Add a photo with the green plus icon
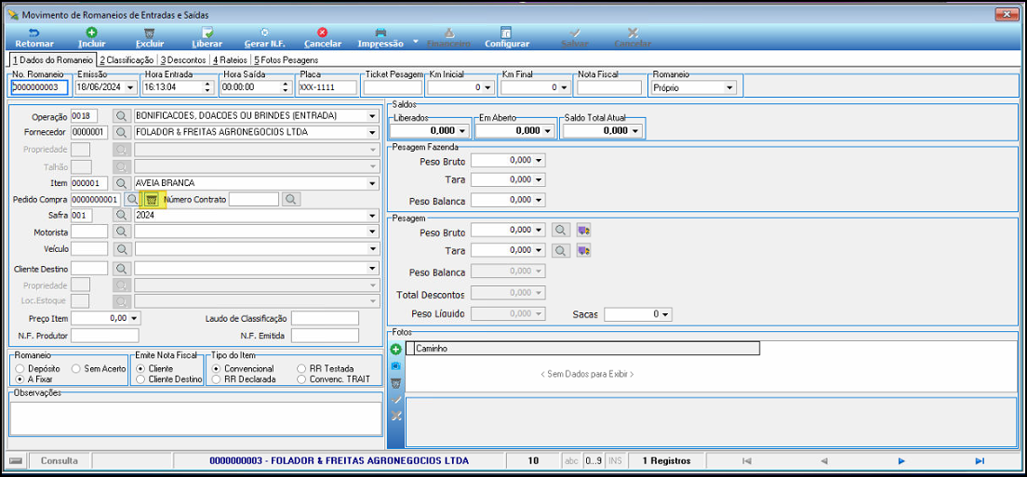1027x477 pixels. coord(395,350)
